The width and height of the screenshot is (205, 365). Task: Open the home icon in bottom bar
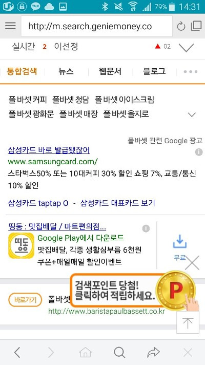point(85,353)
